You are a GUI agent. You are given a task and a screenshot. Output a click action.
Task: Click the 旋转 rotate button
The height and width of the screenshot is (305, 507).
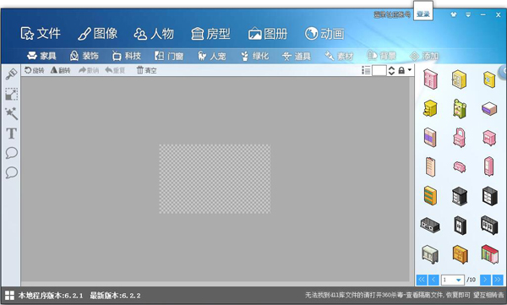point(35,70)
